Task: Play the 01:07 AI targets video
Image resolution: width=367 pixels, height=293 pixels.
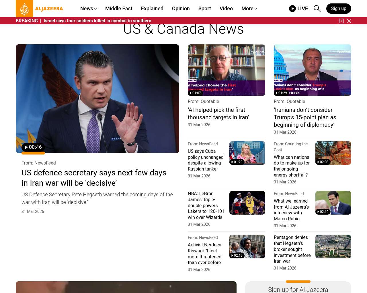Action: 195,93
